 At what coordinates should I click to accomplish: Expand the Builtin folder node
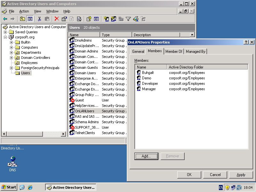(12, 42)
